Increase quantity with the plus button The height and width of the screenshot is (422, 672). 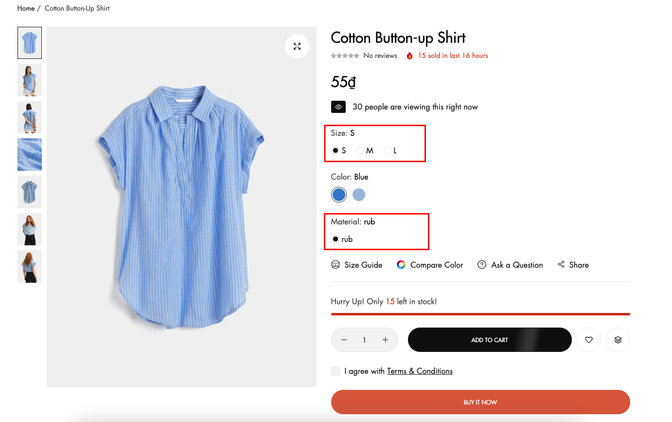pos(385,340)
